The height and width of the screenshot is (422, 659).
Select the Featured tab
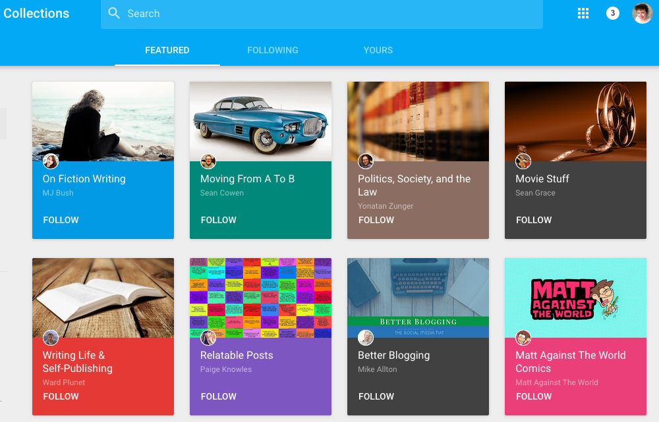tap(167, 50)
